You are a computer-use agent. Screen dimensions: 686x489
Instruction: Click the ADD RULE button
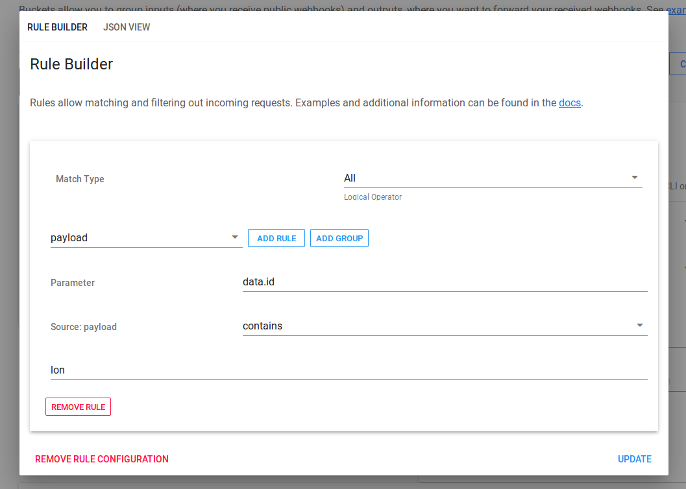point(276,238)
